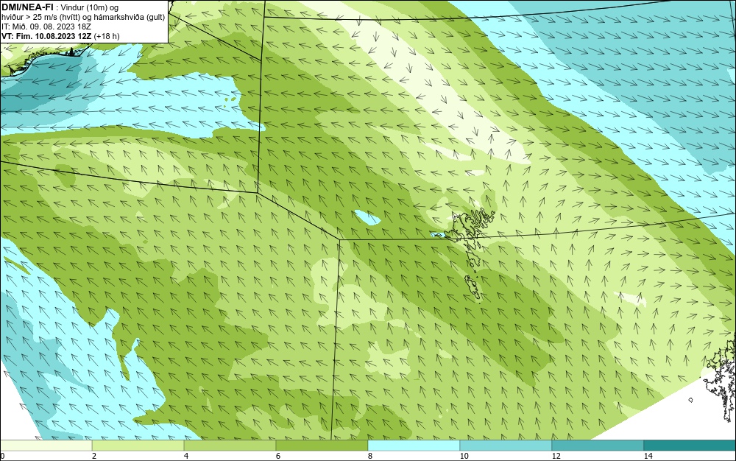
Task: Click the 8–10 m/s light cyan legend swatch
Action: coord(414,446)
